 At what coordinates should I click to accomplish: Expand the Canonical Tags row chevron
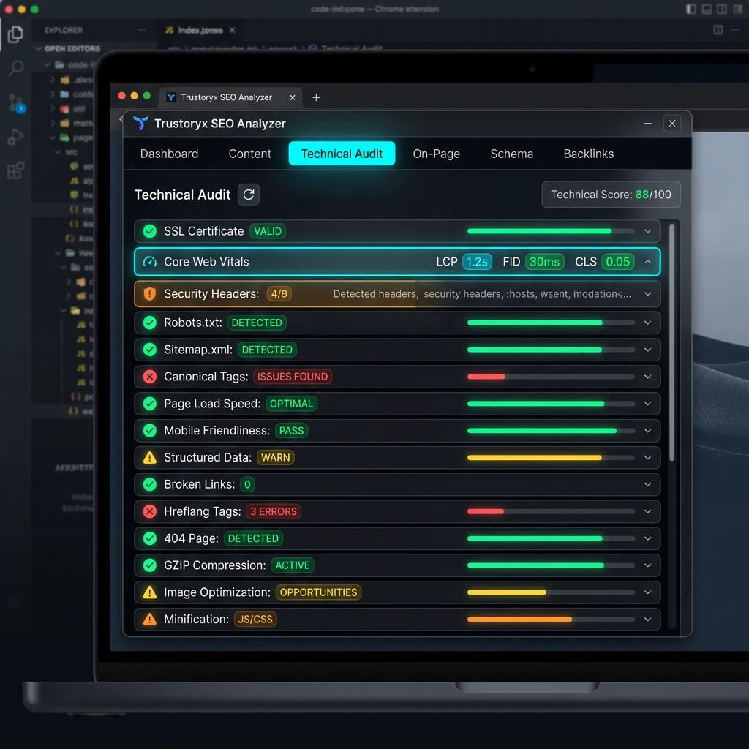[648, 377]
